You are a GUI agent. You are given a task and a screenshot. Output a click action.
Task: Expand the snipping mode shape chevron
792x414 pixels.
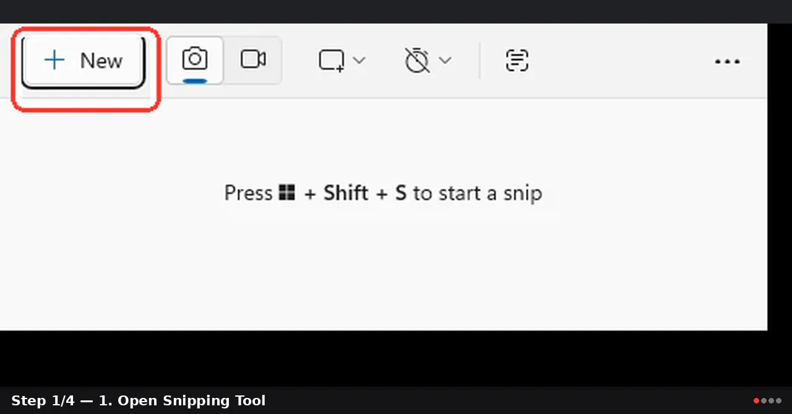click(x=359, y=61)
